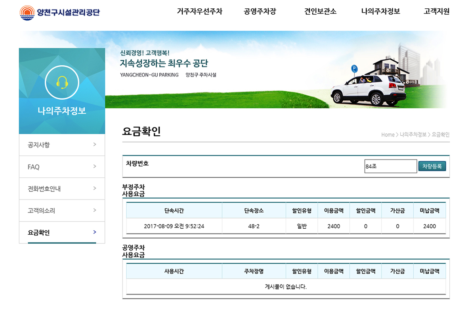Click the 양천구시설관리공단 logo
This screenshot has height=311, width=468.
point(59,12)
